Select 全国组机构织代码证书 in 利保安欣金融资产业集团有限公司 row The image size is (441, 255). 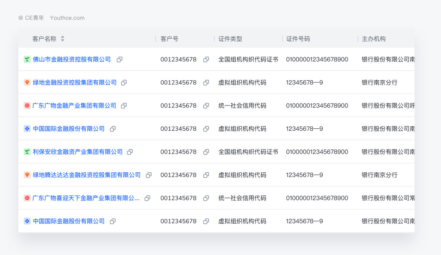tap(248, 152)
